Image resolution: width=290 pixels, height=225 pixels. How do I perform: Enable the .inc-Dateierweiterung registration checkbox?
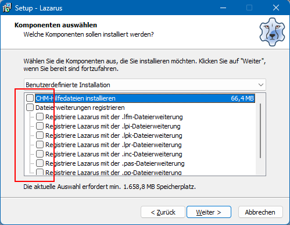pos(40,154)
